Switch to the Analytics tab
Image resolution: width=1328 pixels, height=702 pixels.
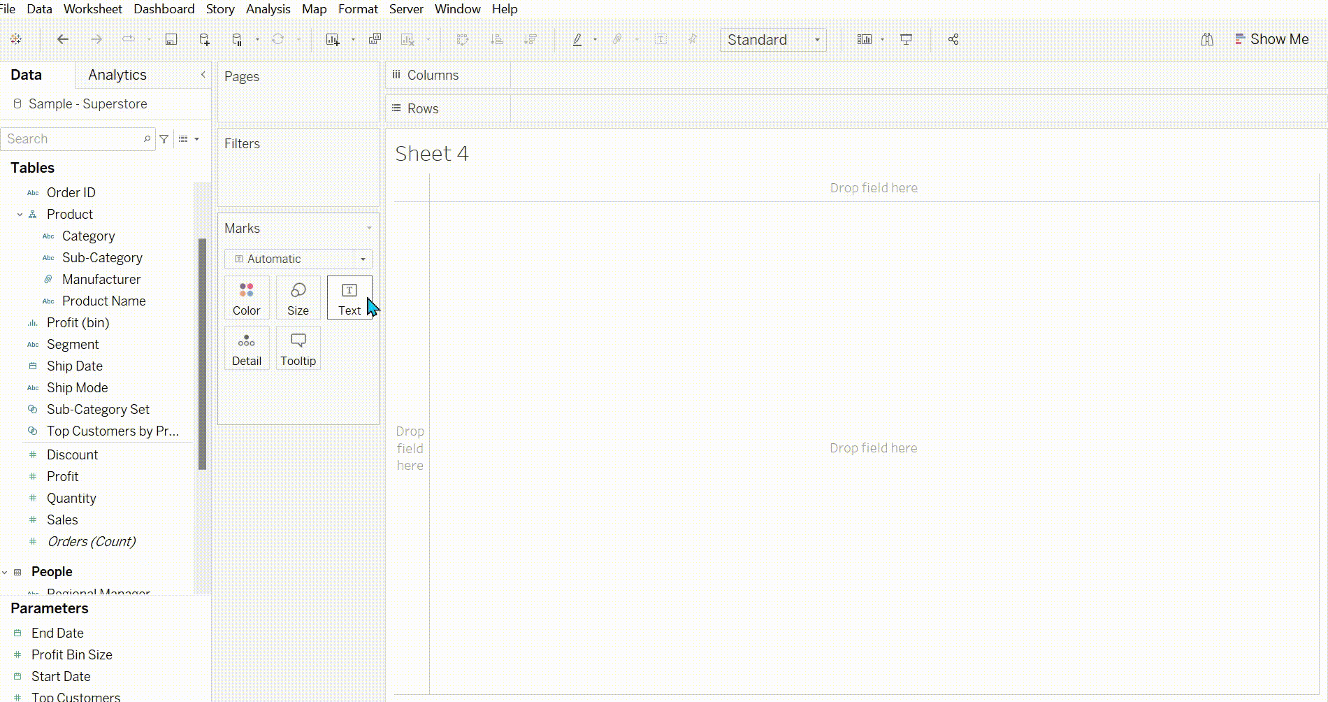[x=117, y=75]
